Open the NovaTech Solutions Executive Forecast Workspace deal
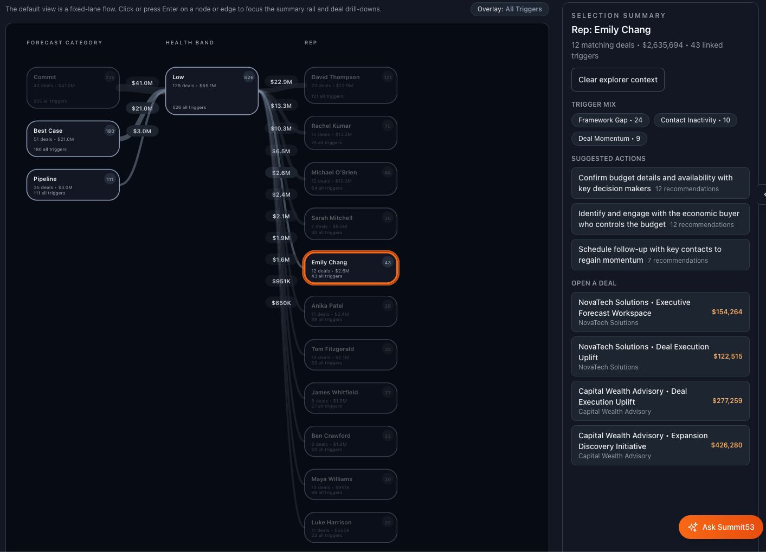Screen dimensions: 766x552 pyautogui.click(x=660, y=311)
